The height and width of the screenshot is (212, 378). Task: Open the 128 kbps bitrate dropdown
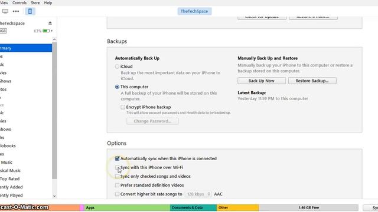click(198, 194)
